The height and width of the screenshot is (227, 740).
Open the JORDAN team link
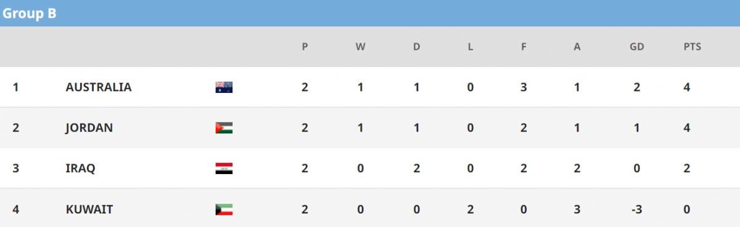tap(89, 128)
